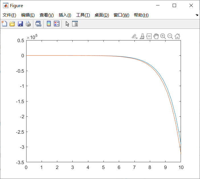Click y-axis tick label -2.5
Viewport: 200px width, 179px height.
(x=20, y=132)
